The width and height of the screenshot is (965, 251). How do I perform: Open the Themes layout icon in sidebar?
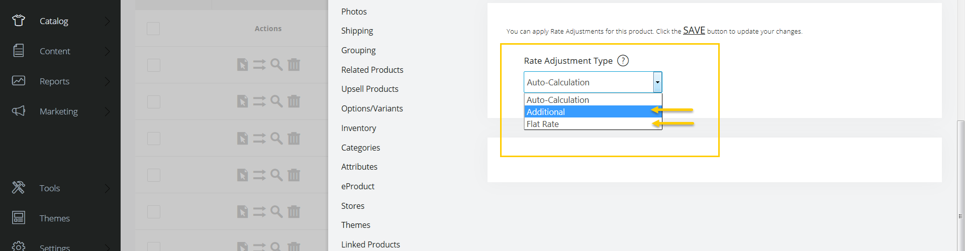coord(19,218)
